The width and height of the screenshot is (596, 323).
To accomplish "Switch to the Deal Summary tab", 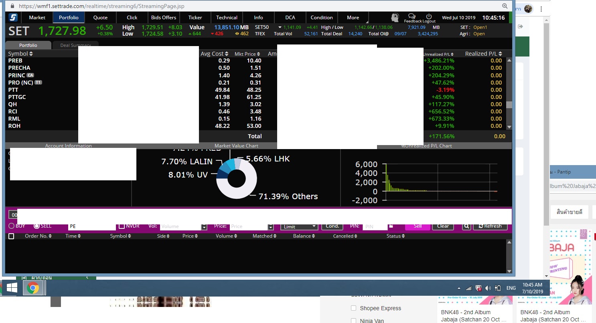I will [75, 45].
